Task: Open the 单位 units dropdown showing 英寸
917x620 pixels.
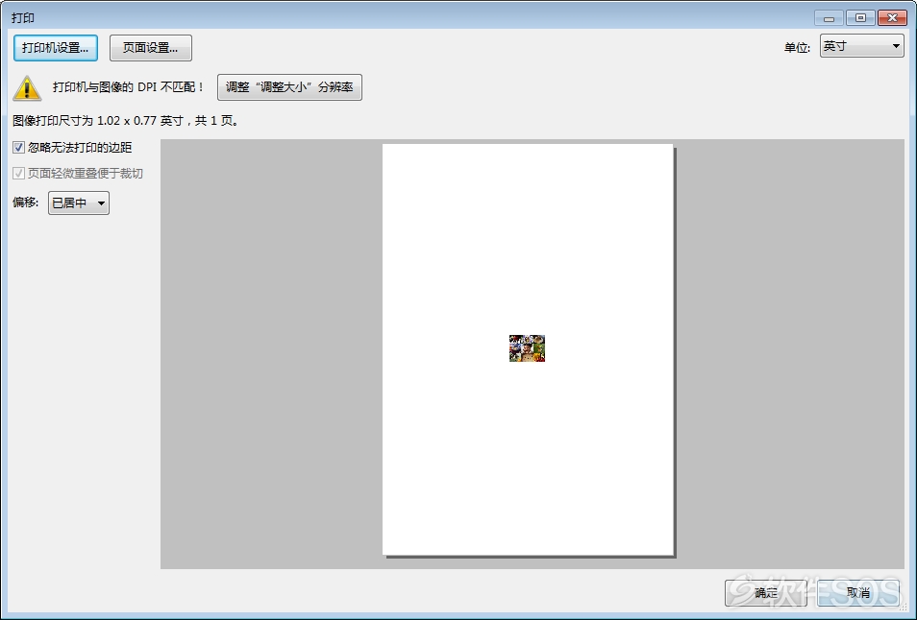Action: click(x=861, y=46)
